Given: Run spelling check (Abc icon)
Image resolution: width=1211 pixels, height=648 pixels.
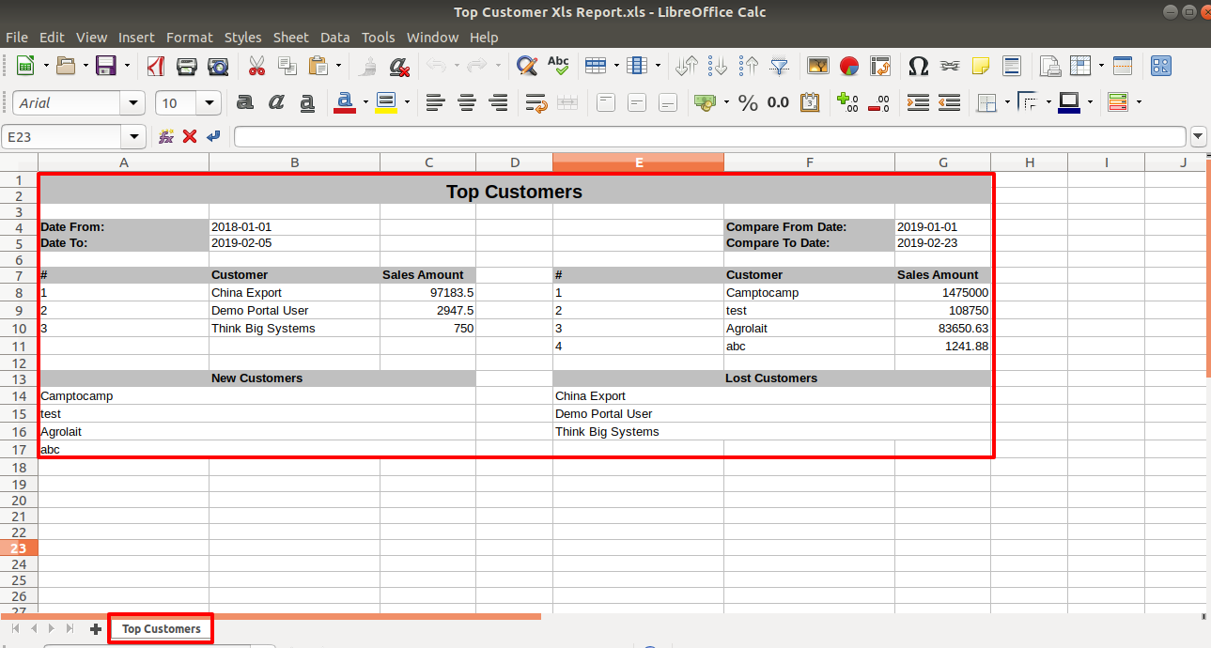Looking at the screenshot, I should tap(558, 66).
